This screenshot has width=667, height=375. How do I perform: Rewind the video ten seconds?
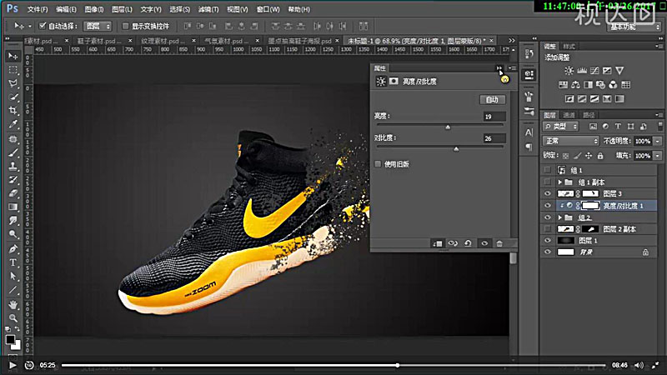tap(28, 365)
